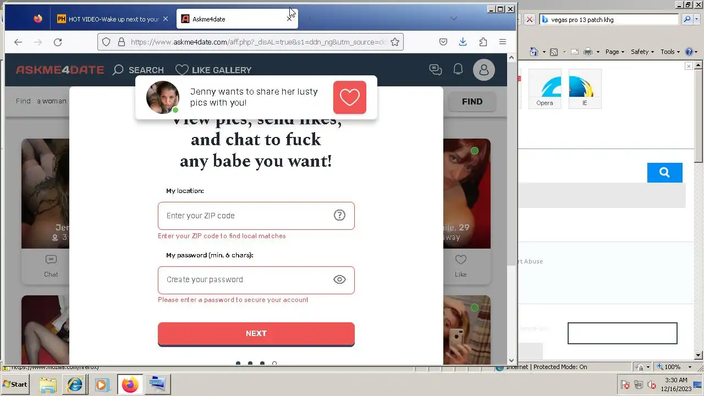Viewport: 704px width, 396px height.
Task: Click the FIND button
Action: coord(472,102)
